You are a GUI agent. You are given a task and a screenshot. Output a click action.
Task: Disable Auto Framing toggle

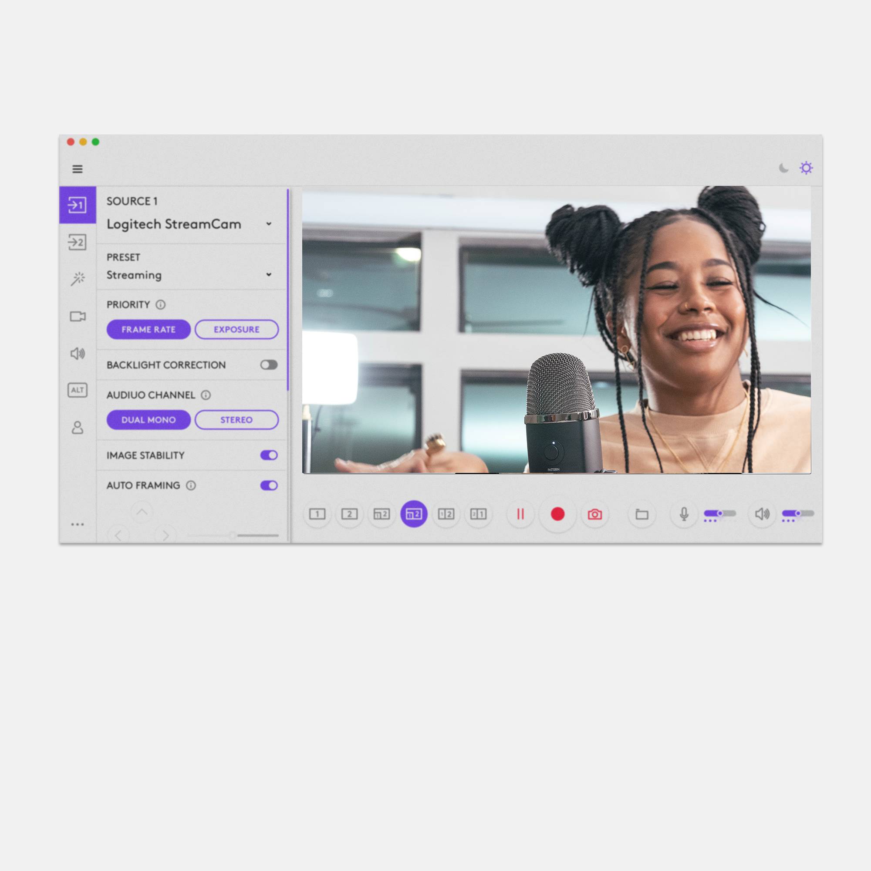[x=268, y=485]
